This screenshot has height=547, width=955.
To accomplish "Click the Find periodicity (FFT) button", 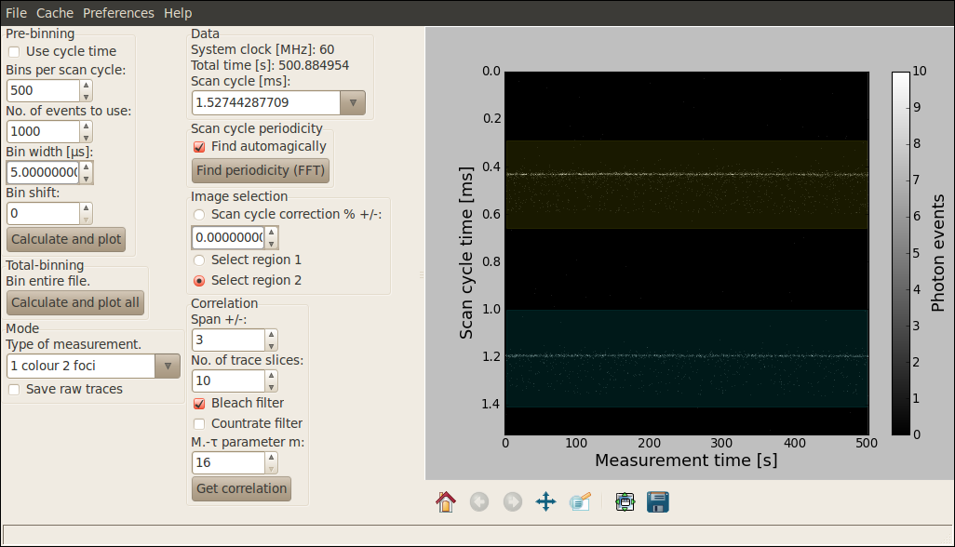I will [261, 171].
